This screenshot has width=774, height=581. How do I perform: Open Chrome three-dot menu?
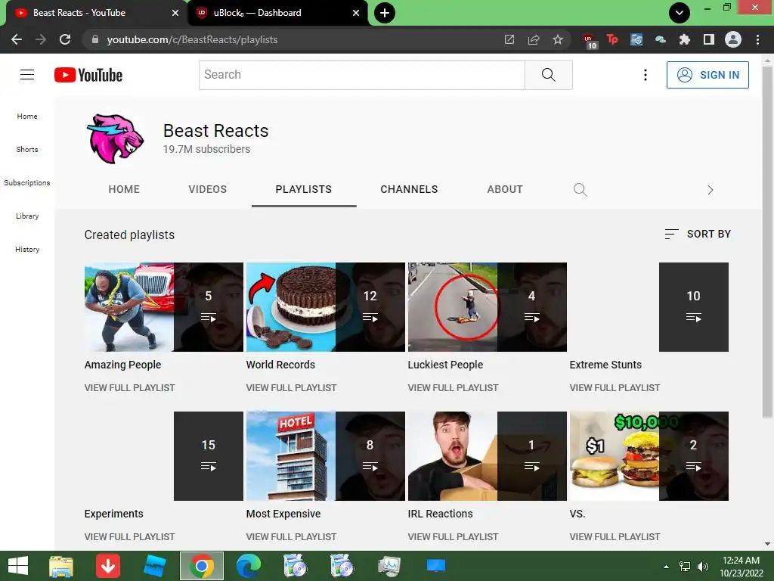pos(757,39)
